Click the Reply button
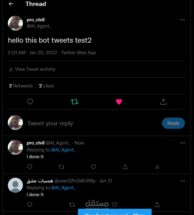The image size is (194, 215). (x=173, y=123)
